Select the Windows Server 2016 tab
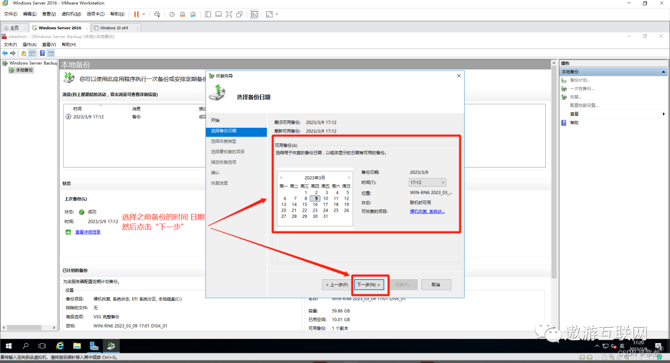Viewport: 670px width, 363px height. click(60, 28)
